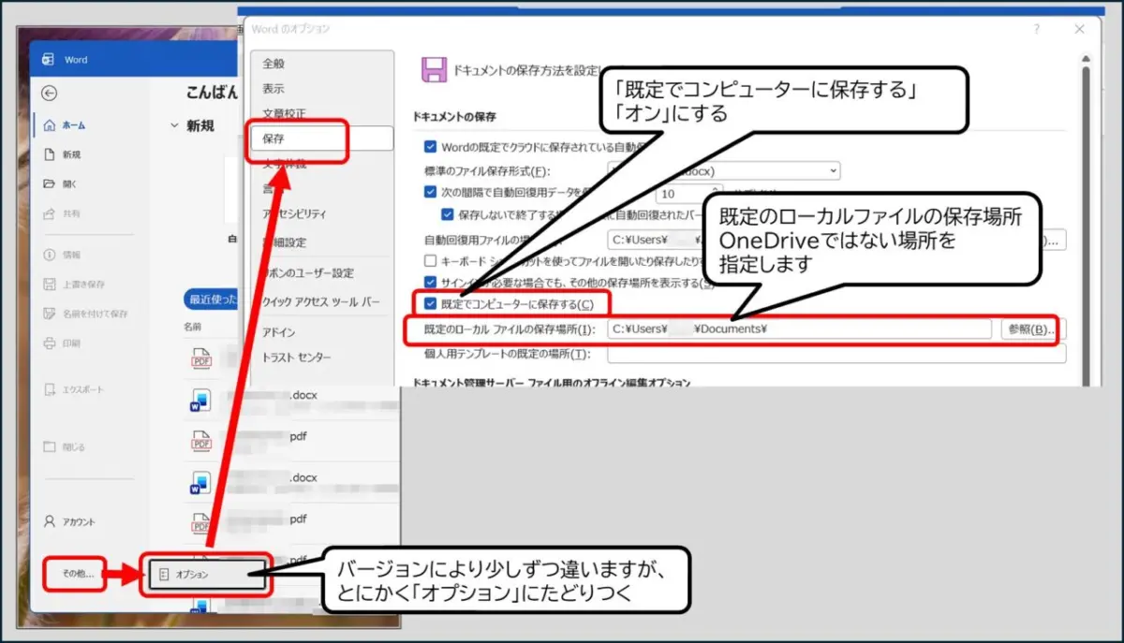Toggle 次の間隔で自動回復用データ checkbox

430,192
